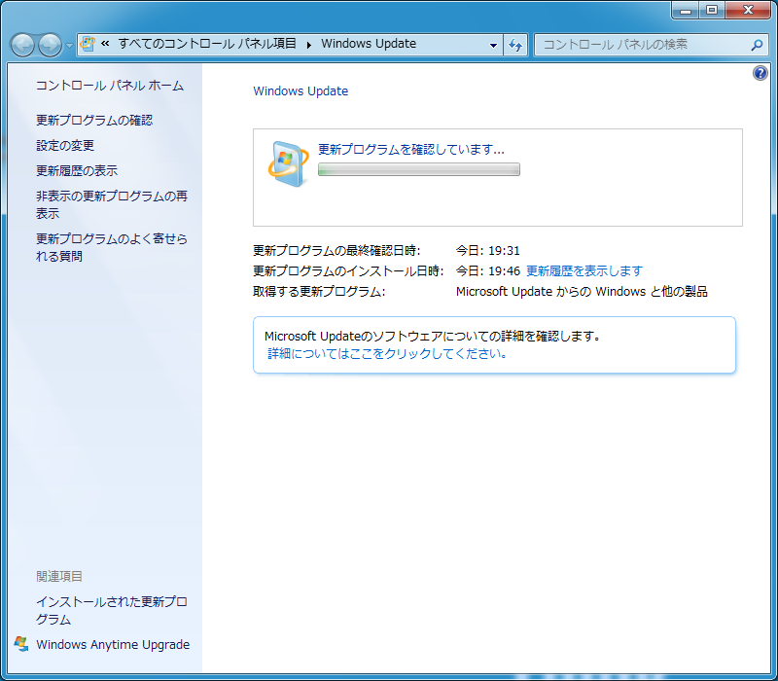Click the Back navigation arrow button
Viewport: 778px width, 681px height.
(x=22, y=45)
